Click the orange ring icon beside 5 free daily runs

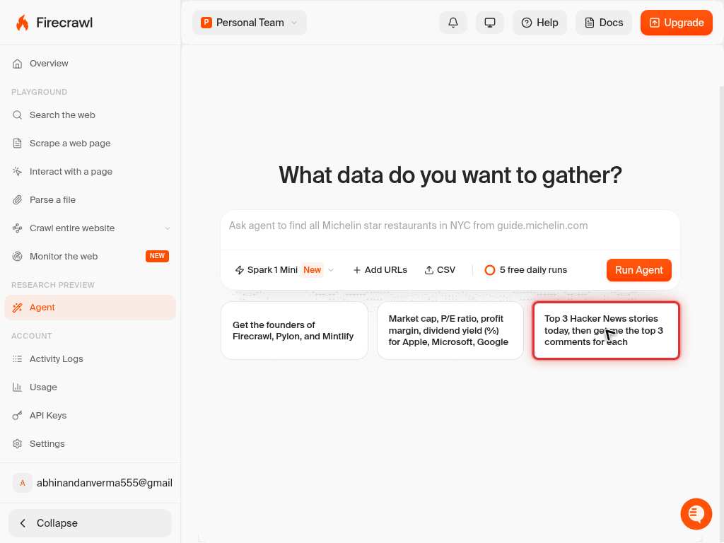click(x=490, y=270)
